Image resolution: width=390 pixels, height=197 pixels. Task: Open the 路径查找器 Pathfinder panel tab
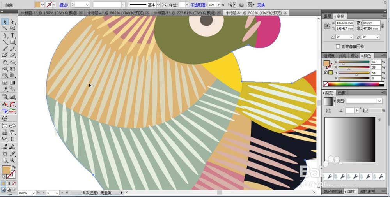[333, 192]
